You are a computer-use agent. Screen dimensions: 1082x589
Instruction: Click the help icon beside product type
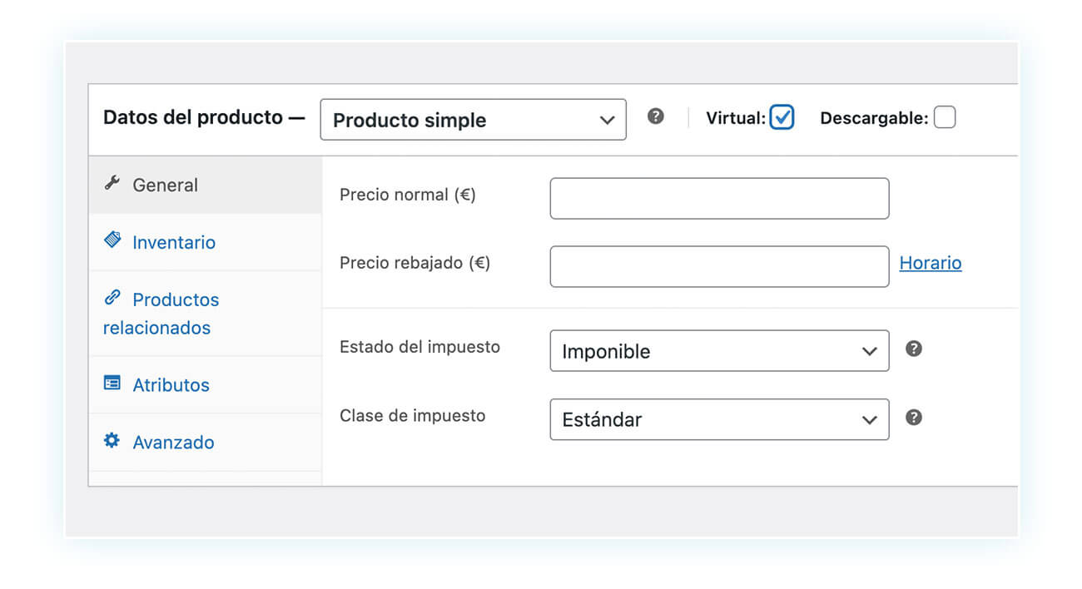coord(656,116)
